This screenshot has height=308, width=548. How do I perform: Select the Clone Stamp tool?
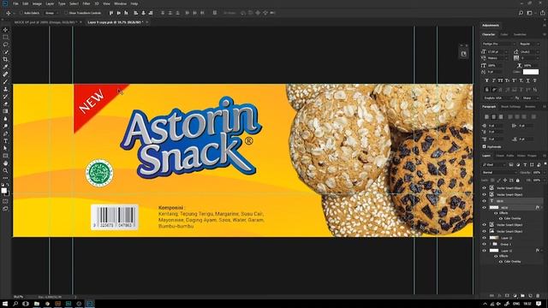[5, 89]
